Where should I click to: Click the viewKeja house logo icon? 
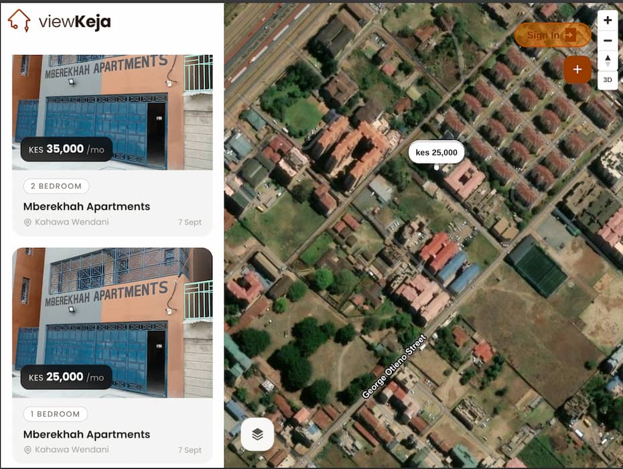pos(19,20)
